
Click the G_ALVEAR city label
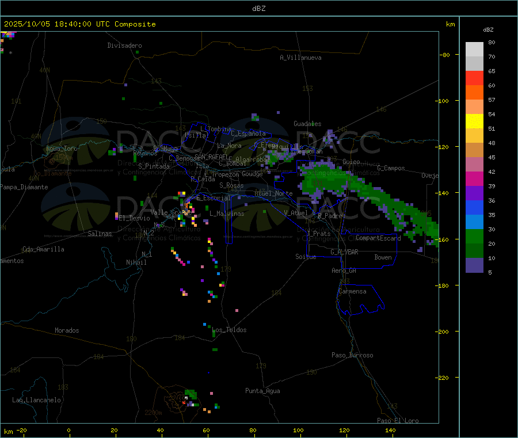pos(344,252)
